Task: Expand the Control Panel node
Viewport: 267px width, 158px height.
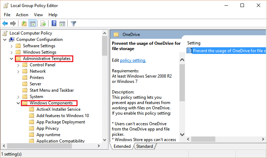Action: [18, 65]
